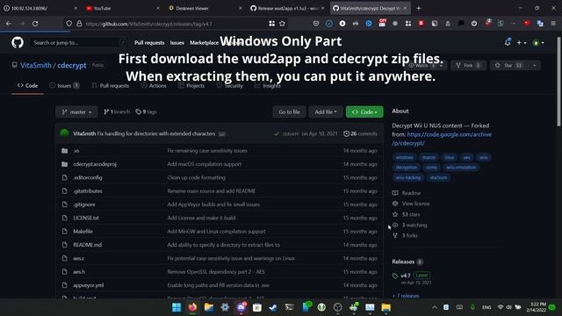The width and height of the screenshot is (562, 316).
Task: Open the cdecrypt repository name link
Action: point(72,65)
